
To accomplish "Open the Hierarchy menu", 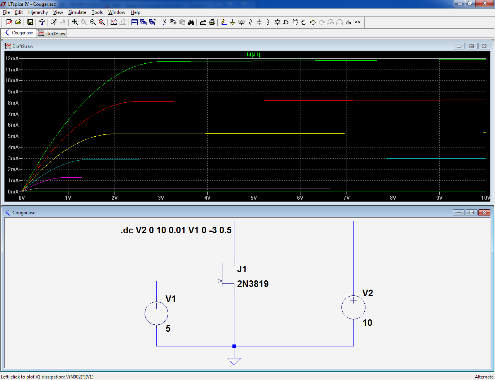I will [x=38, y=12].
